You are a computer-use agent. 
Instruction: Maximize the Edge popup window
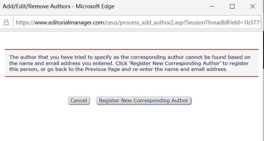coord(232,7)
